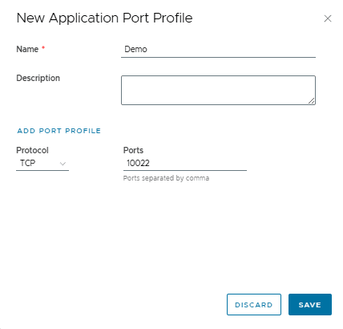Viewport: 343px width, 329px height.
Task: Open the Protocol dropdown showing TCP
Action: [42, 163]
